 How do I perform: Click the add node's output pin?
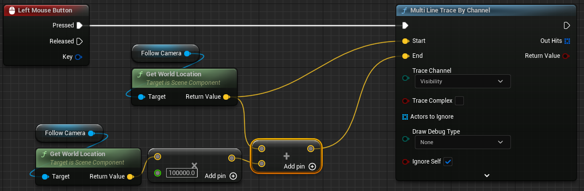311,149
